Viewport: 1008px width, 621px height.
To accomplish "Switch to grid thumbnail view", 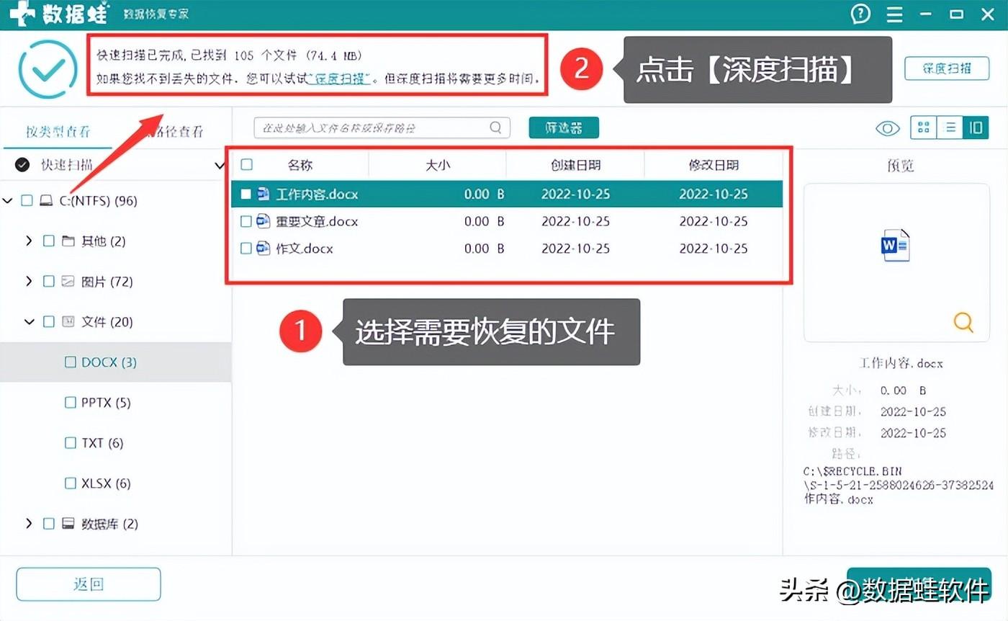I will pyautogui.click(x=924, y=128).
